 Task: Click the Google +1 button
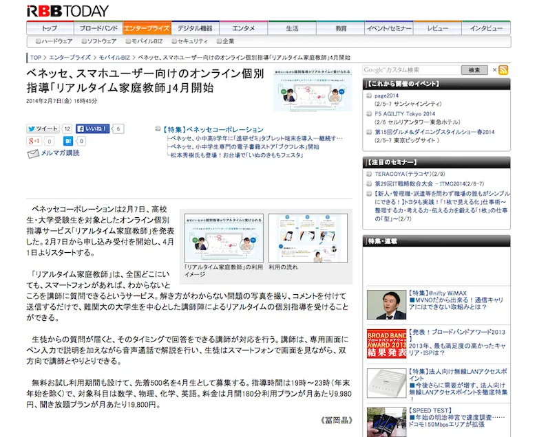[x=34, y=141]
